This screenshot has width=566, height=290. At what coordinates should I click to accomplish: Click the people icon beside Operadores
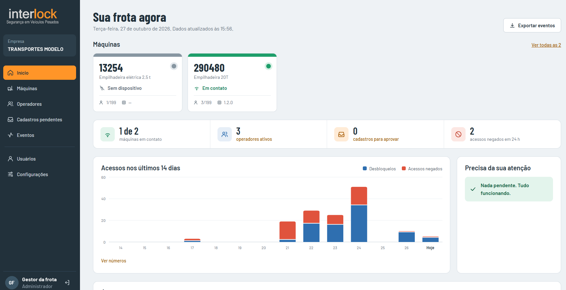pyautogui.click(x=10, y=104)
